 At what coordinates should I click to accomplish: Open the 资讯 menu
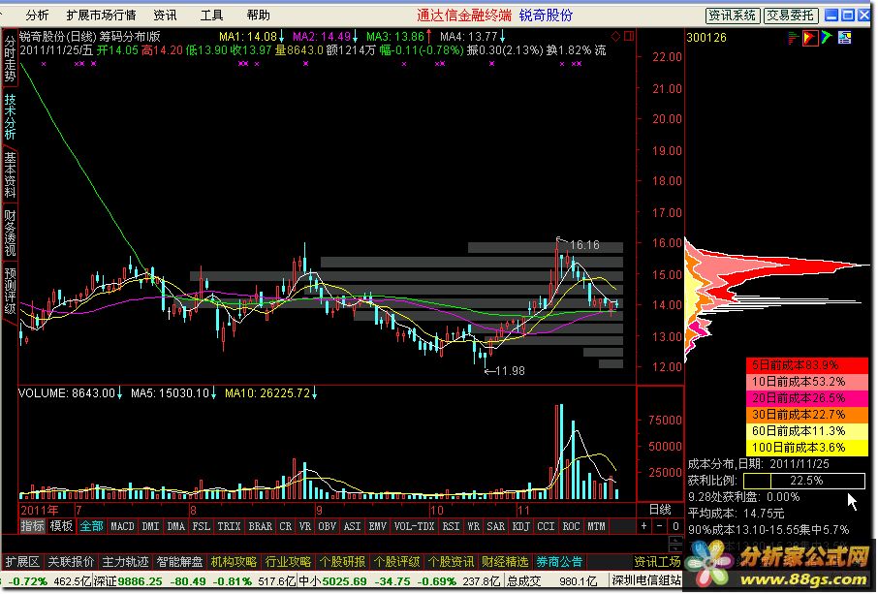click(x=165, y=16)
